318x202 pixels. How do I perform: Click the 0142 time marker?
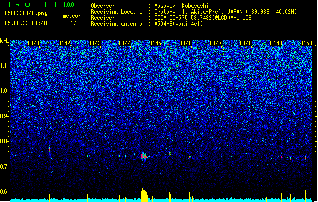point(64,43)
